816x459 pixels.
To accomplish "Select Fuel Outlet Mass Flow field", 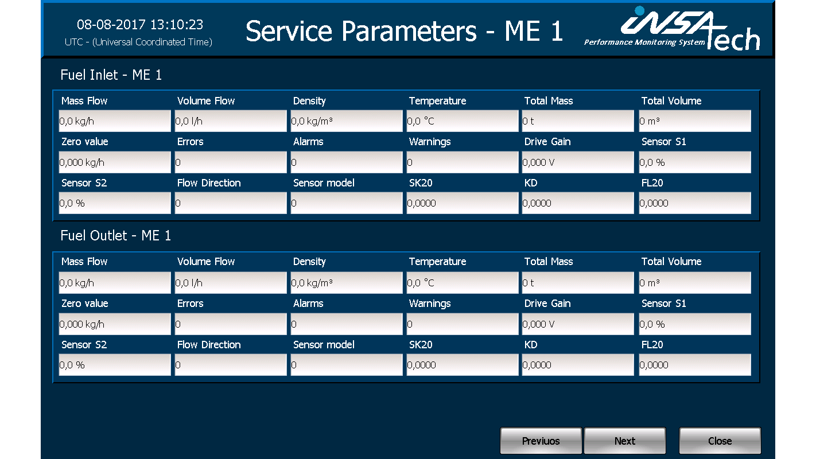I will [x=115, y=283].
